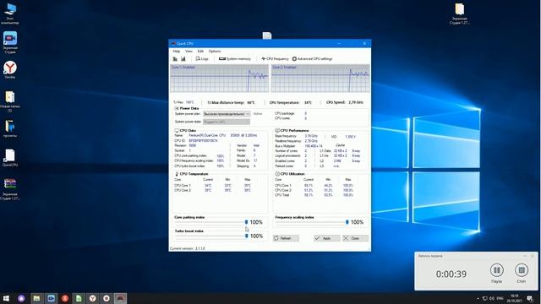This screenshot has height=304, width=541.
Task: Open Logs from the toolbar
Action: pyautogui.click(x=202, y=59)
